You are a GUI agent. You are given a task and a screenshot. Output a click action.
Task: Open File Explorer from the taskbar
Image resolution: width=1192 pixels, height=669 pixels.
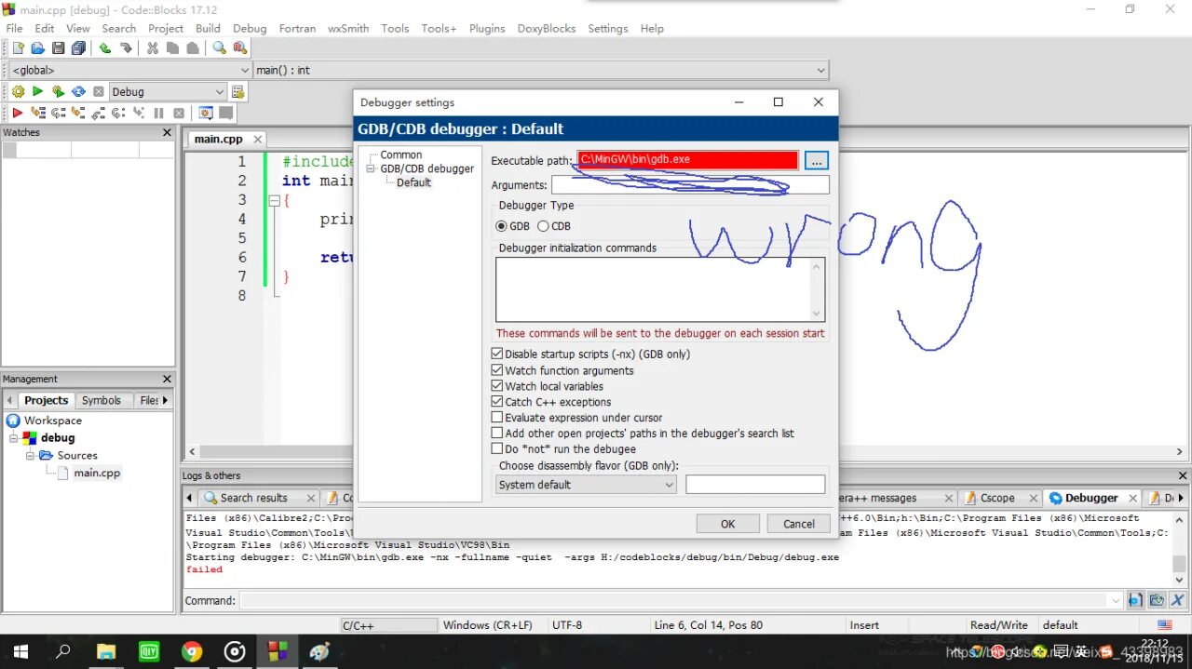point(106,651)
